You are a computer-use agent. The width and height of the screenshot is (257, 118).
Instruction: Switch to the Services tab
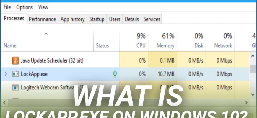(x=152, y=19)
